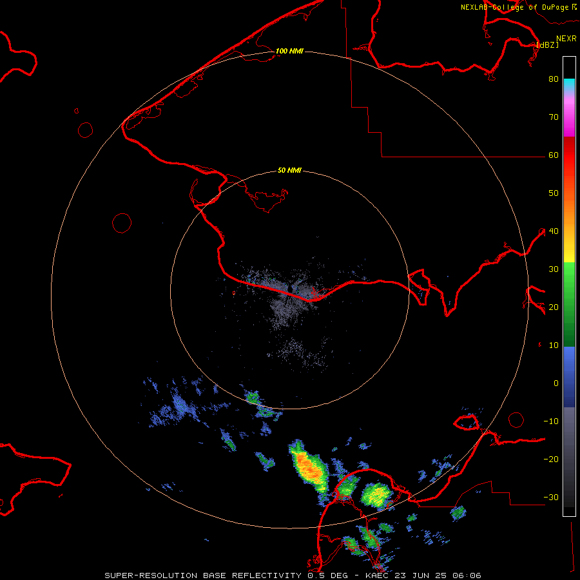Click the 100 NMI range ring label
Screen dimensions: 580x580
pos(289,51)
